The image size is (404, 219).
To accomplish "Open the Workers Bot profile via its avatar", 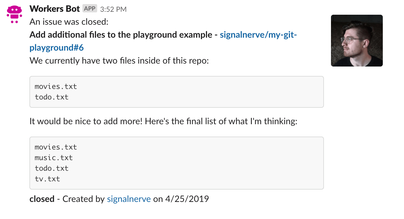I will click(14, 14).
